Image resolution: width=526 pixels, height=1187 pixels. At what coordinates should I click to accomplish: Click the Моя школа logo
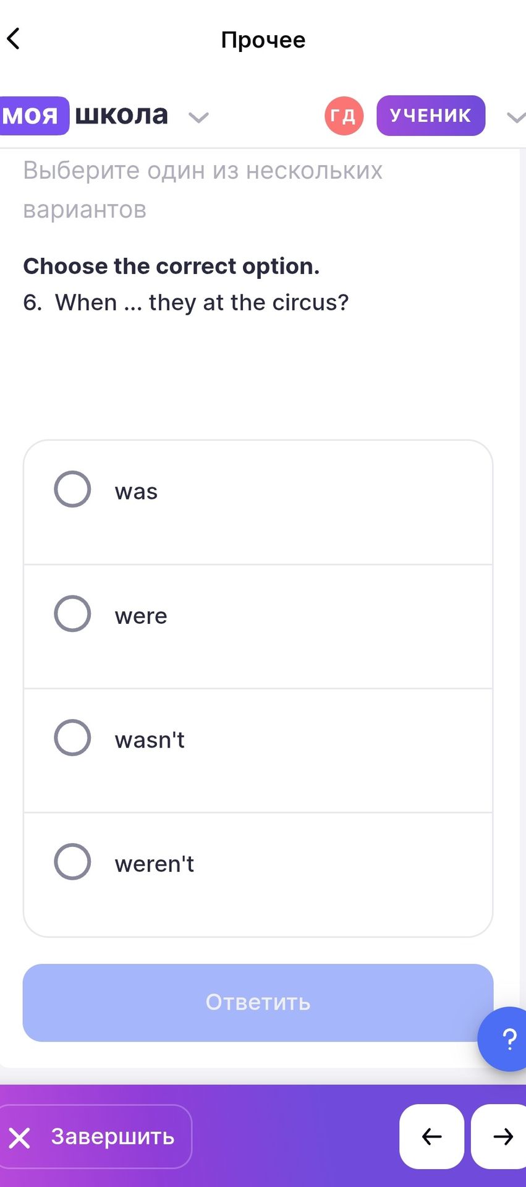pyautogui.click(x=85, y=115)
